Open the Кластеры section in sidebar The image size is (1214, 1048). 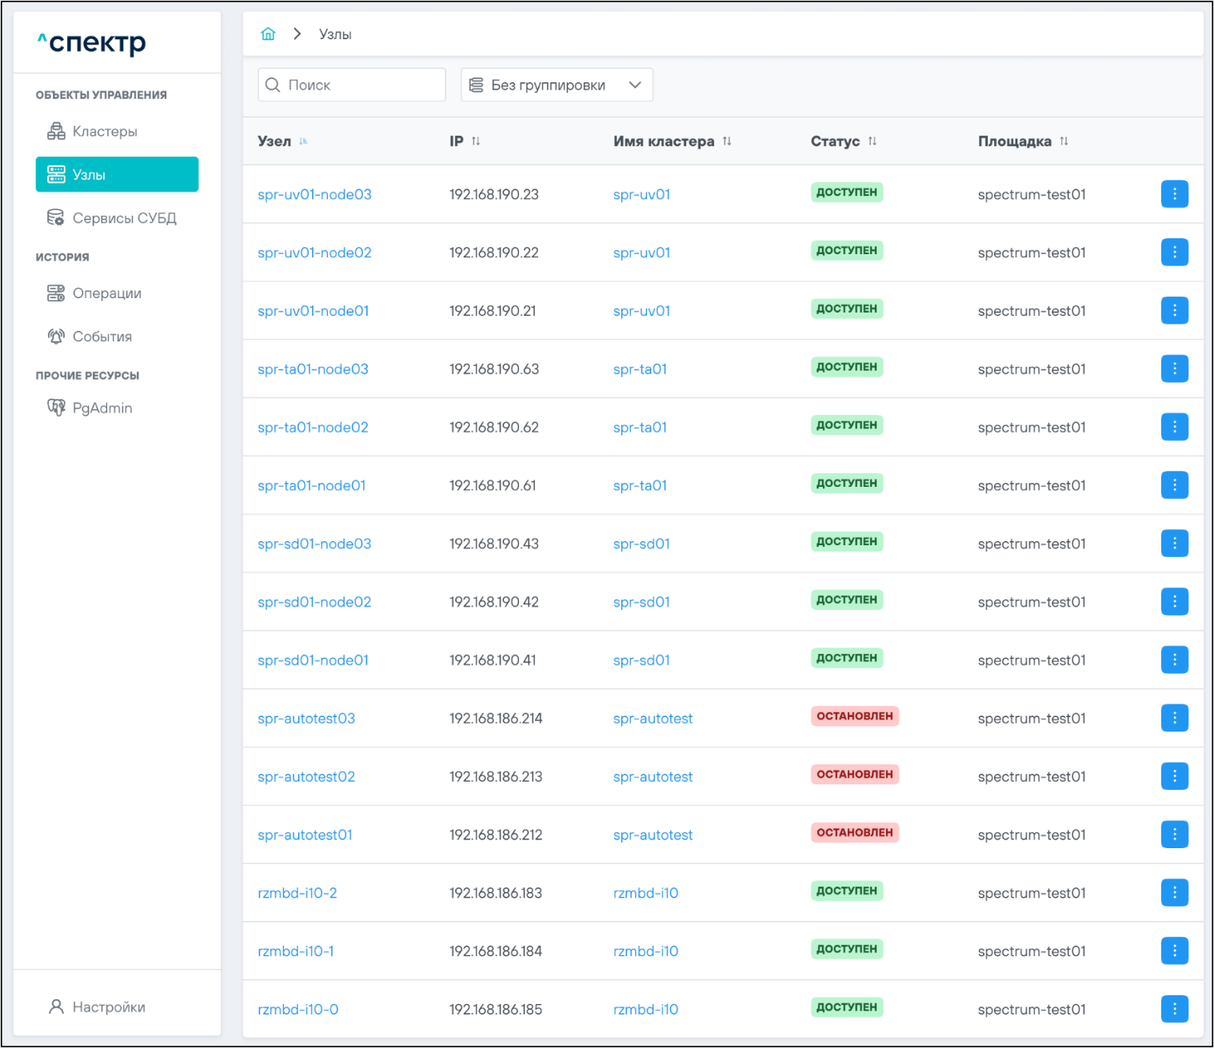coord(104,131)
